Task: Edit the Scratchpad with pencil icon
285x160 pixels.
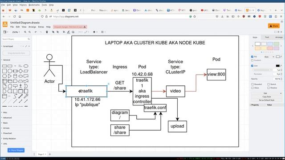Action: [26, 46]
